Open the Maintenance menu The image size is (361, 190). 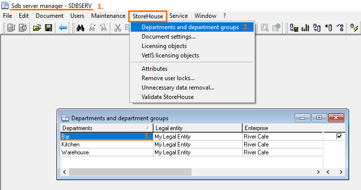tap(108, 16)
